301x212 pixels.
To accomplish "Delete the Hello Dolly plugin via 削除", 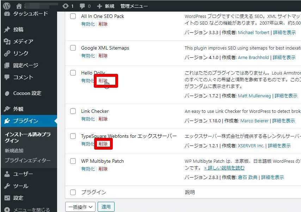I will pos(103,81).
